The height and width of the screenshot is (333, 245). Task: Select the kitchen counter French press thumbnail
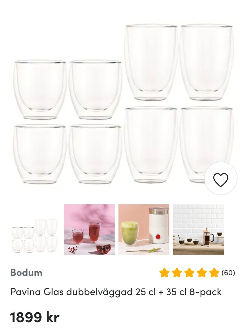point(198,229)
